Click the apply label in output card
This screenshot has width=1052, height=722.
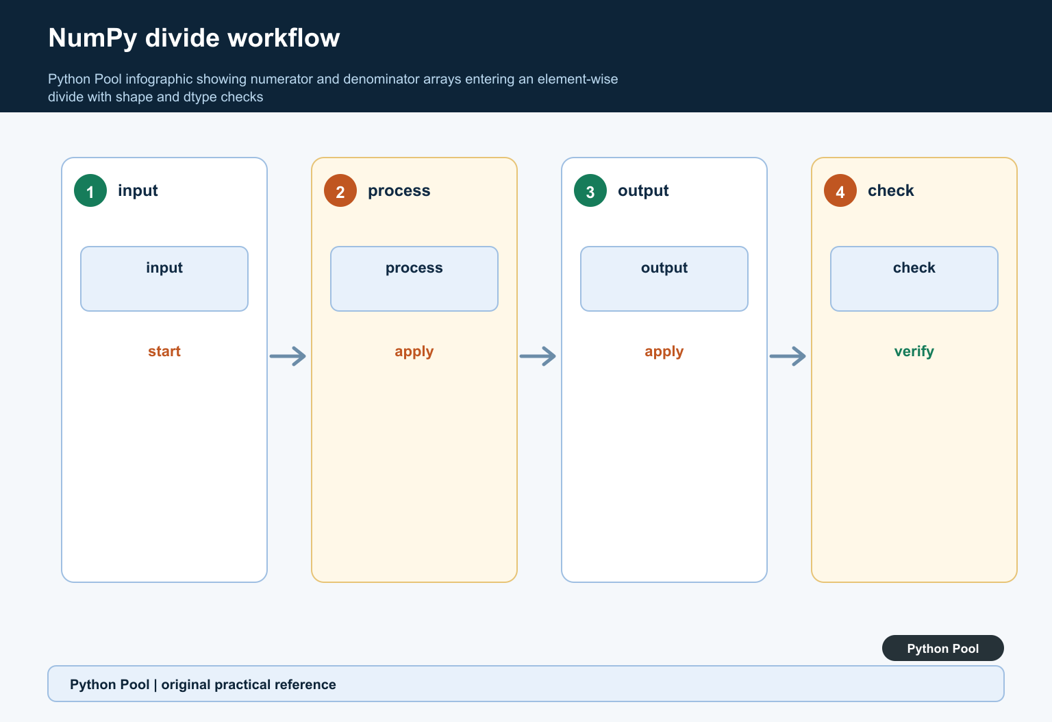(664, 352)
